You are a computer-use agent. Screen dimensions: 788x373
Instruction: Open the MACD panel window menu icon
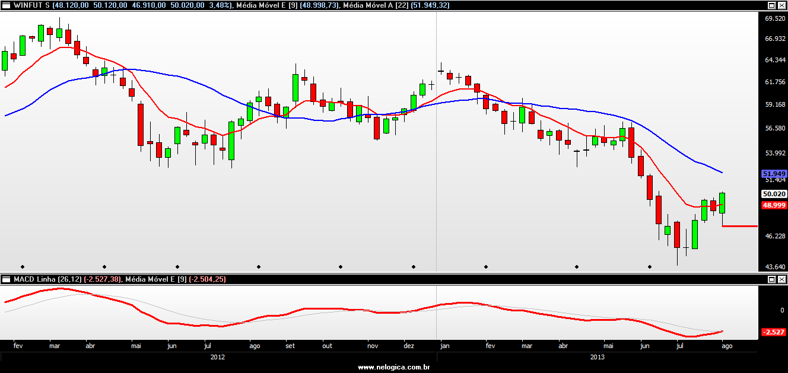point(7,279)
